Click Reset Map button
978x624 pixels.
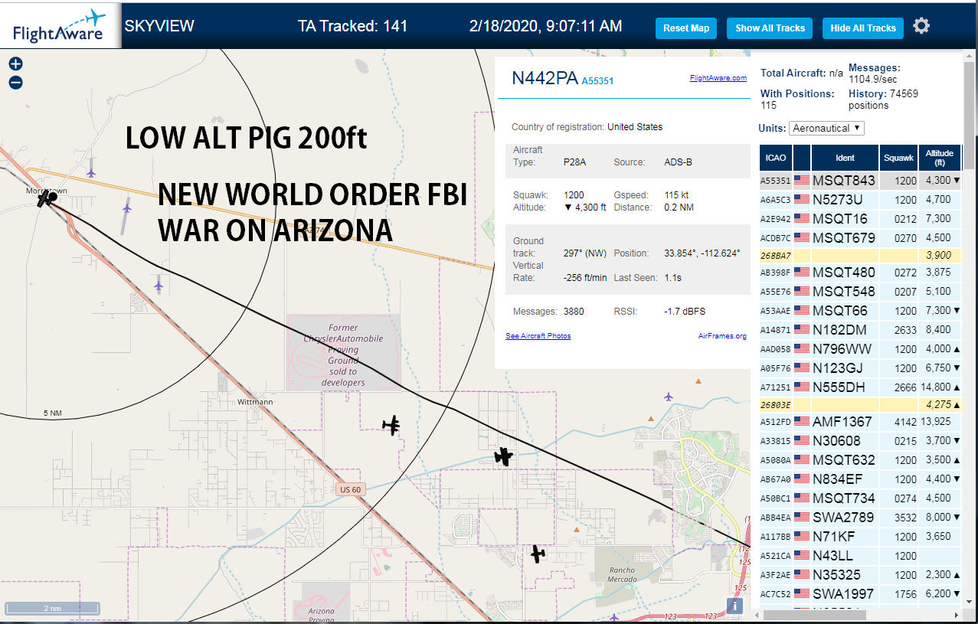(x=686, y=28)
